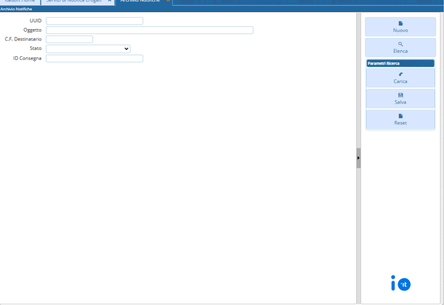Click the document icon above Nuovo
The height and width of the screenshot is (305, 444).
(x=401, y=23)
